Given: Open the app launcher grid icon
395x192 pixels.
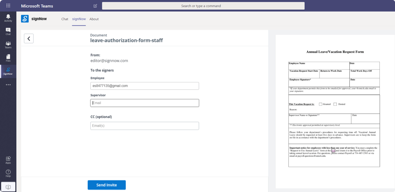Looking at the screenshot, I should click(8, 6).
